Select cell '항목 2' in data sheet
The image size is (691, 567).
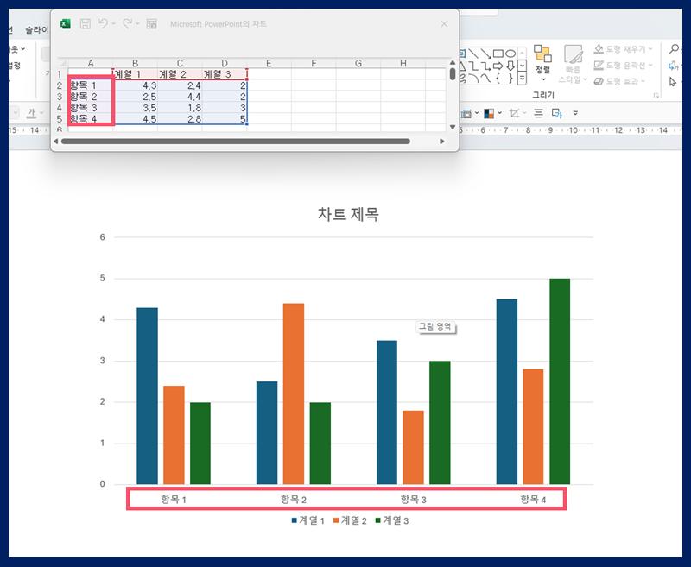pyautogui.click(x=91, y=97)
